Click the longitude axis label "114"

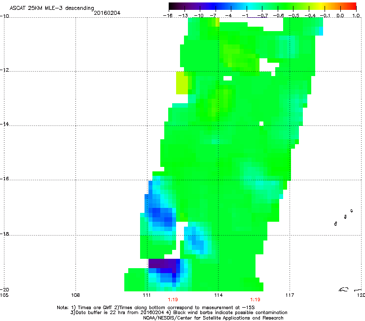coord(219,295)
